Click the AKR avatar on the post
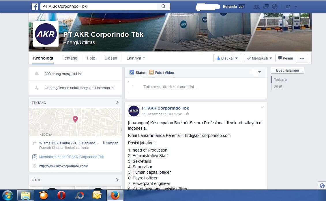The height and width of the screenshot is (201, 326). coord(134,111)
